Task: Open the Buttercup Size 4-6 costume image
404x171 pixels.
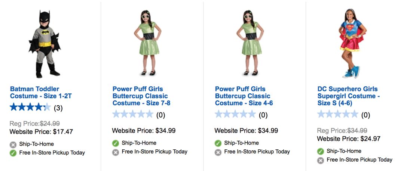Action: pos(249,43)
